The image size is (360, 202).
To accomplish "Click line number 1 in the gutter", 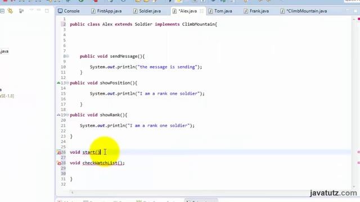I will tap(64, 19).
